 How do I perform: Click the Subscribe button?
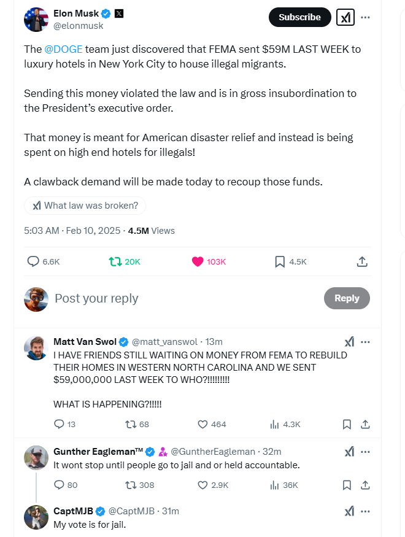(x=299, y=17)
